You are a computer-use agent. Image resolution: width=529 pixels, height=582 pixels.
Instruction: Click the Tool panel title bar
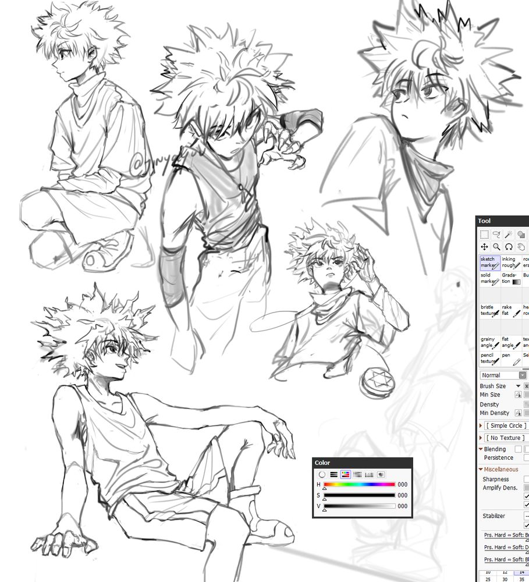[502, 221]
